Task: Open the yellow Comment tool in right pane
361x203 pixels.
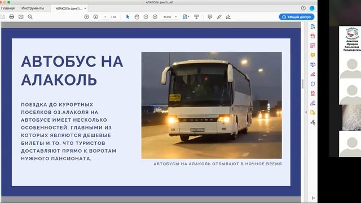Action: [312, 55]
